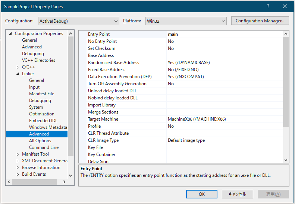The height and width of the screenshot is (204, 295).
Task: Select VC++ Directories in tree
Action: point(38,60)
